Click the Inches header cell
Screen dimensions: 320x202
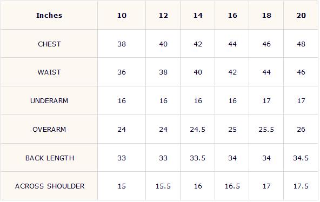[x=49, y=16]
